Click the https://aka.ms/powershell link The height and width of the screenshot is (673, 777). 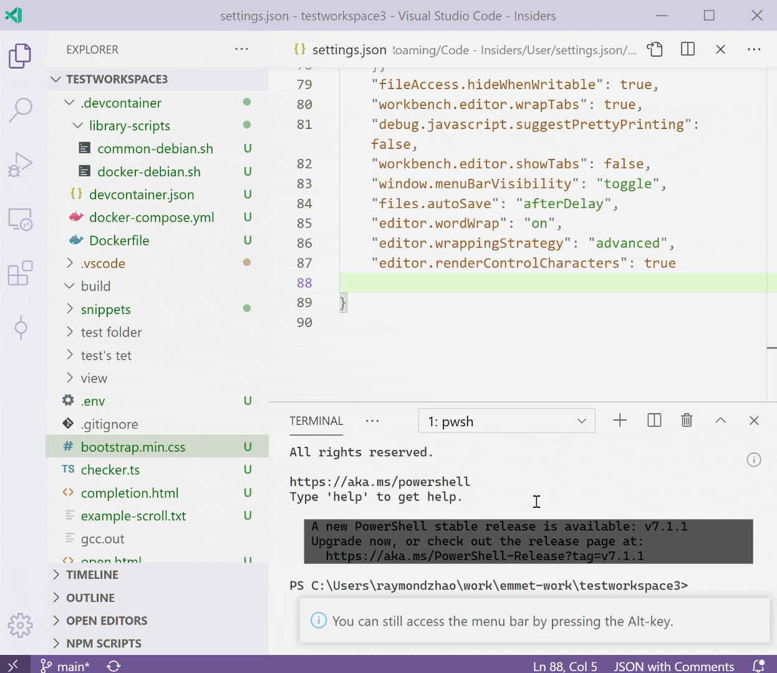coord(380,482)
